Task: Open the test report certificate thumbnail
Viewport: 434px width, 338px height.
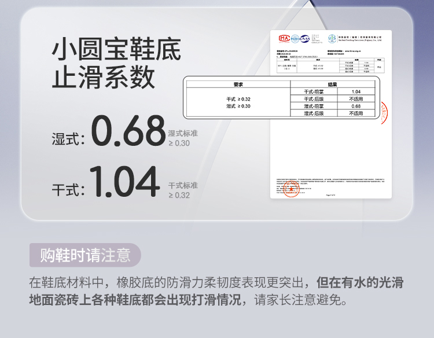Action: 331,114
